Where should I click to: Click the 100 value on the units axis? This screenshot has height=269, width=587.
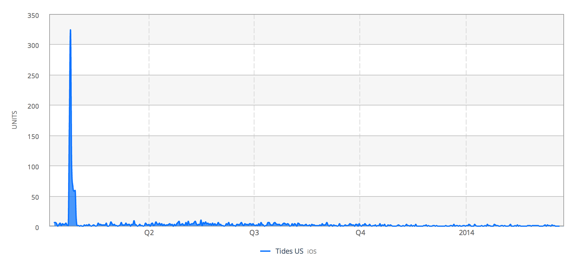33,167
